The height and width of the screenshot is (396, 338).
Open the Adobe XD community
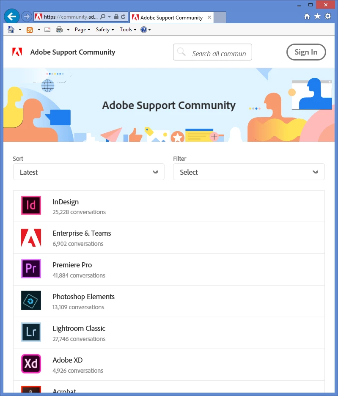[68, 360]
